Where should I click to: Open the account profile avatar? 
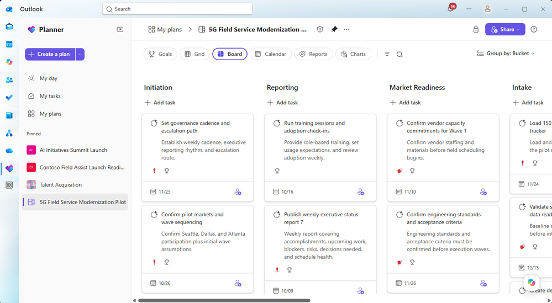coord(487,9)
